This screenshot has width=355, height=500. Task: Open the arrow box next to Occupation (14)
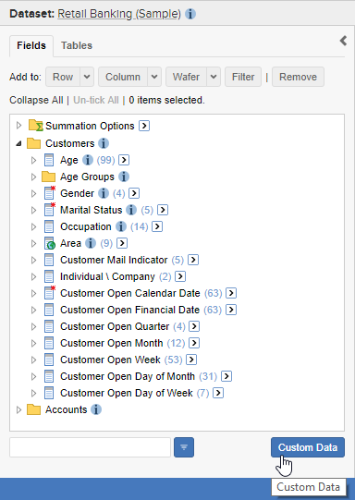pos(157,226)
